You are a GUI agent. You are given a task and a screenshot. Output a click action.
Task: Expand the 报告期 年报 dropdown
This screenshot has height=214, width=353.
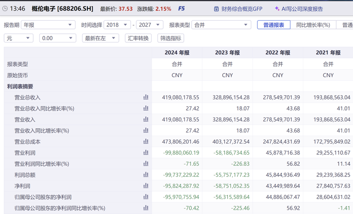48,25
